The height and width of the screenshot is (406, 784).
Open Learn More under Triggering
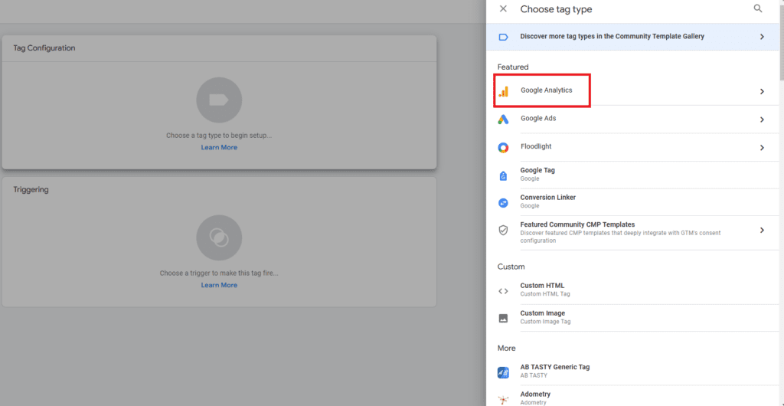pos(219,285)
